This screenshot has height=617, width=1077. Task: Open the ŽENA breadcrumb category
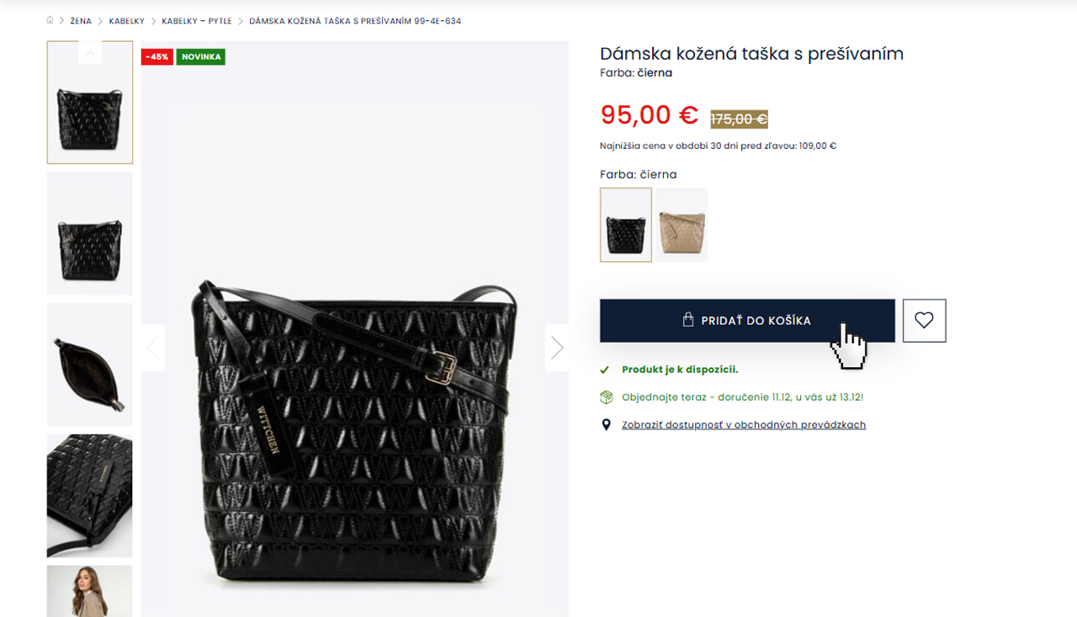(x=80, y=20)
